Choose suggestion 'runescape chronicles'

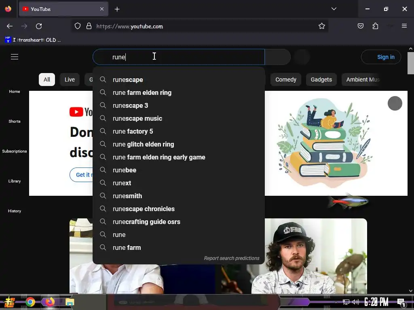[179, 209]
